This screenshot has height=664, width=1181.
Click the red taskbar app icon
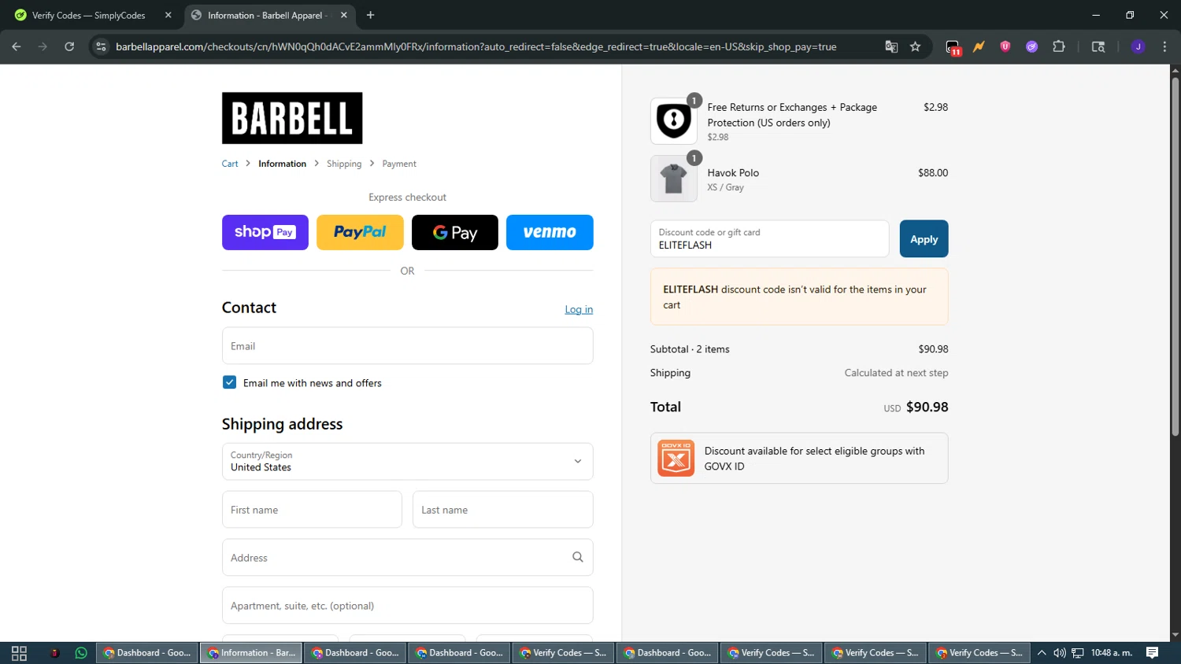(x=54, y=653)
